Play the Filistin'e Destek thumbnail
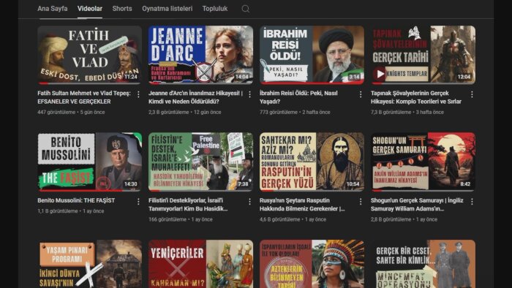The width and height of the screenshot is (512, 288). click(200, 162)
